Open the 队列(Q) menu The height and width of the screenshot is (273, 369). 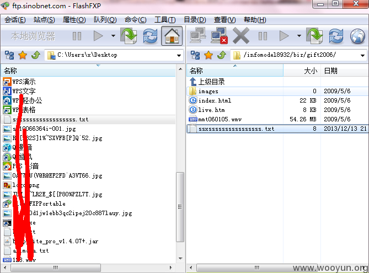[x=105, y=20]
